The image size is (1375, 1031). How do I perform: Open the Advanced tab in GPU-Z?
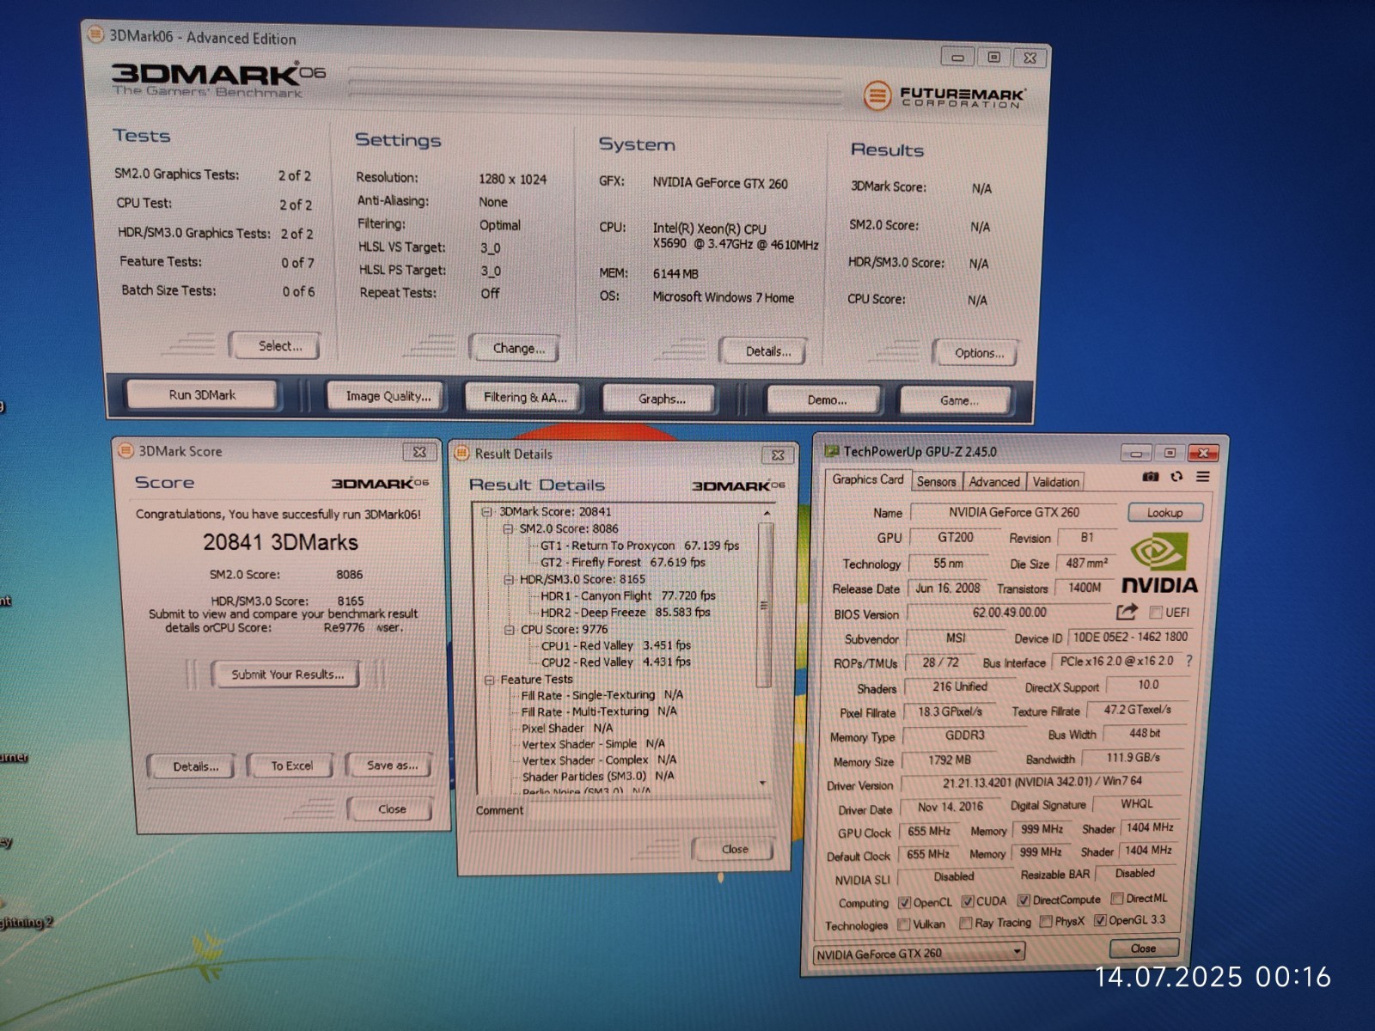click(994, 482)
